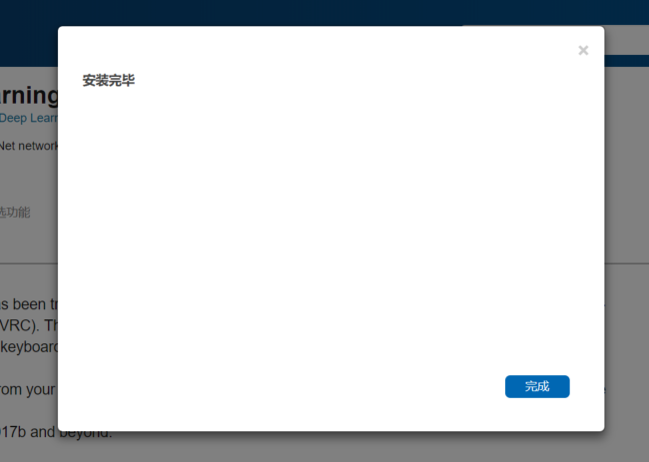Select the 安装完毕 heading text
The height and width of the screenshot is (462, 649).
[109, 80]
